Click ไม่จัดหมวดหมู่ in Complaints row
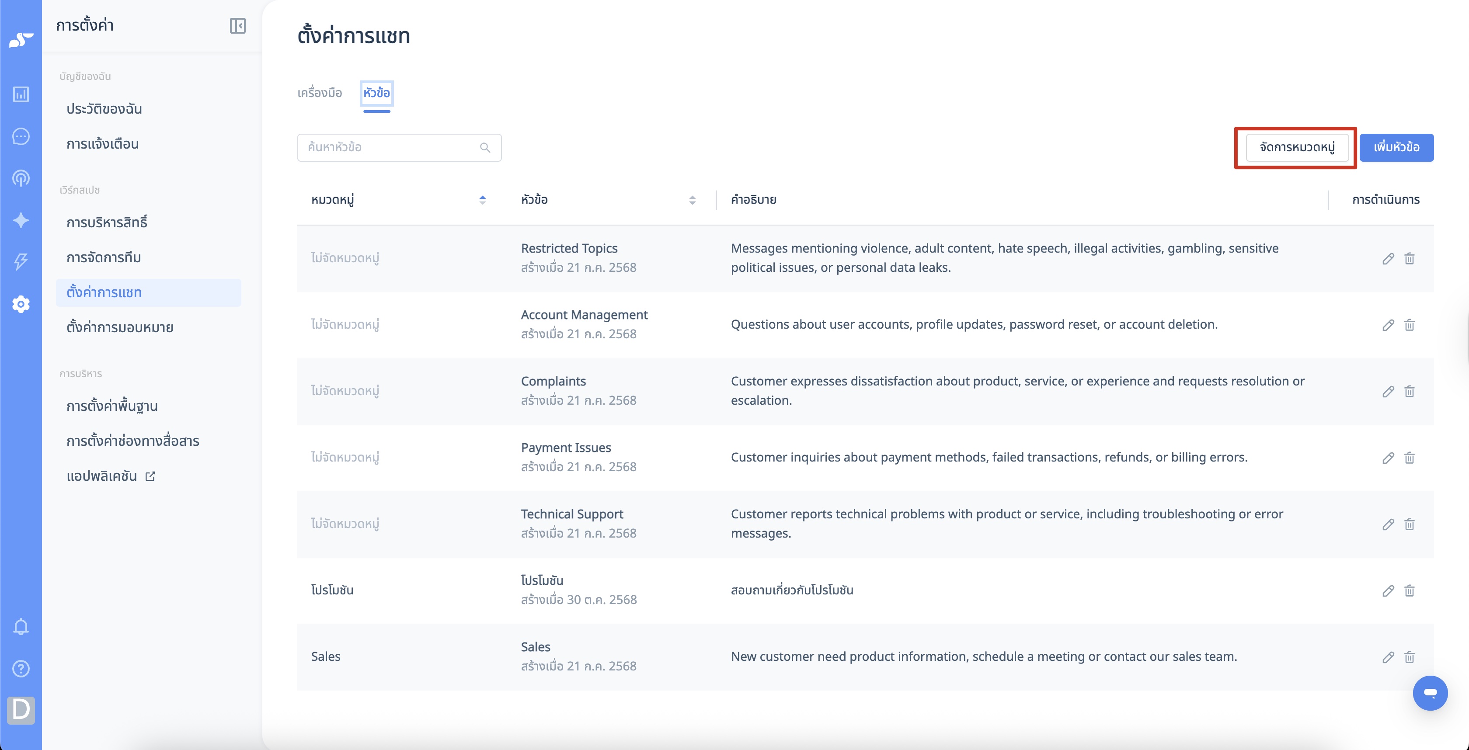The image size is (1469, 750). tap(345, 391)
